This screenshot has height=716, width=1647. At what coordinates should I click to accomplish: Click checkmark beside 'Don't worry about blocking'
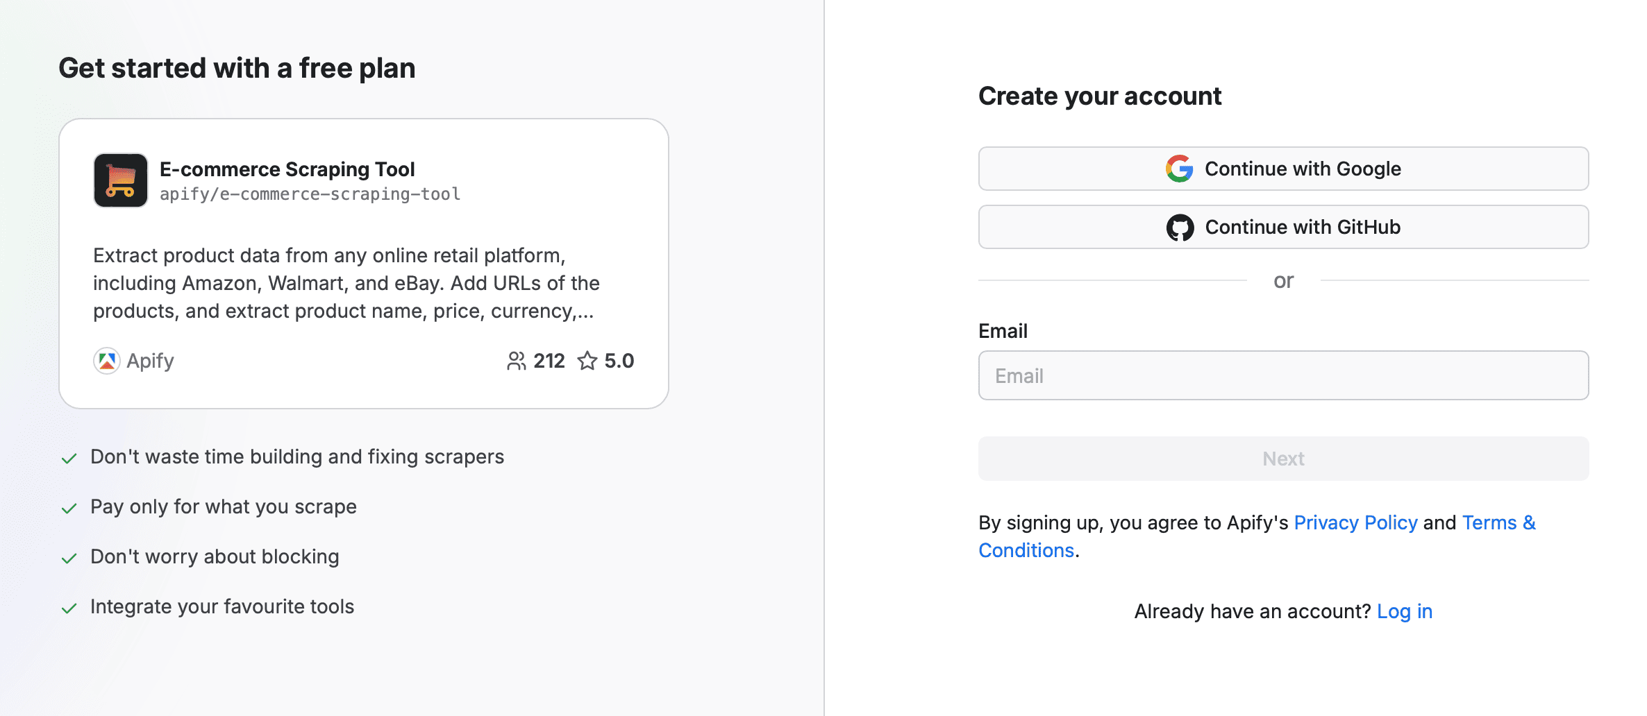point(69,559)
